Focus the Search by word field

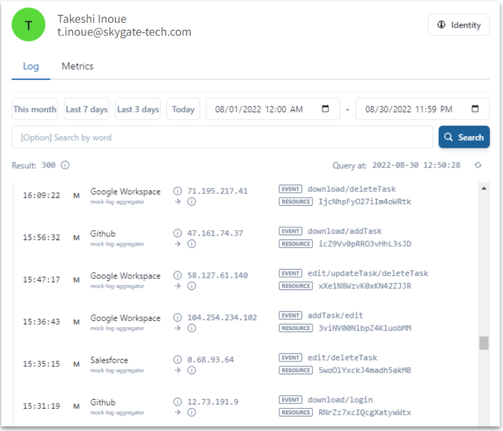click(222, 137)
